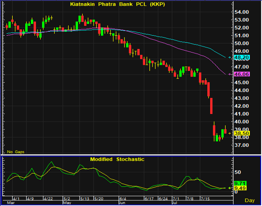Image resolution: width=262 pixels, height=206 pixels.
Task: Click the 52.00 price axis label
Action: click(242, 28)
